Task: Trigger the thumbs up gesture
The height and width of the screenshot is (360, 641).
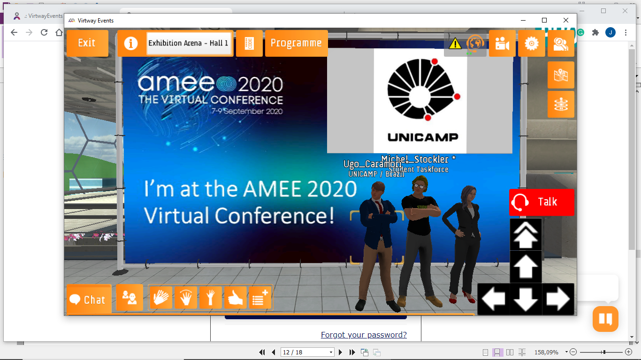Action: coord(236,298)
